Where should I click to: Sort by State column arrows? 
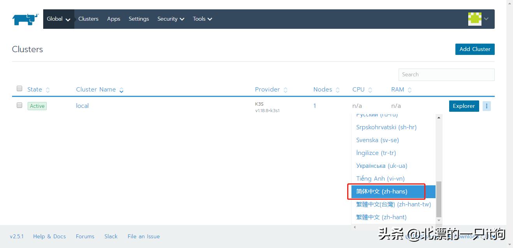[x=48, y=90]
